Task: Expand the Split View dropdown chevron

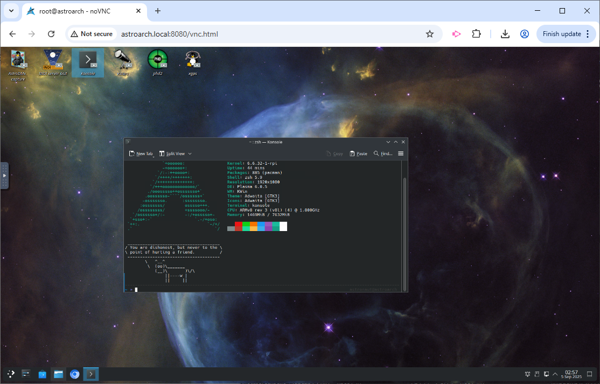Action: [190, 153]
